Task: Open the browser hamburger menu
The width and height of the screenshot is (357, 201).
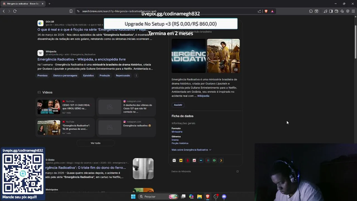Action: pyautogui.click(x=353, y=11)
